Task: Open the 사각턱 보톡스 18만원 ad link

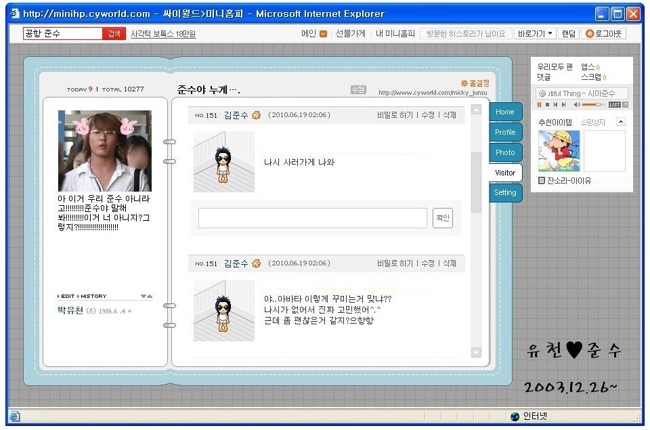Action: (163, 34)
